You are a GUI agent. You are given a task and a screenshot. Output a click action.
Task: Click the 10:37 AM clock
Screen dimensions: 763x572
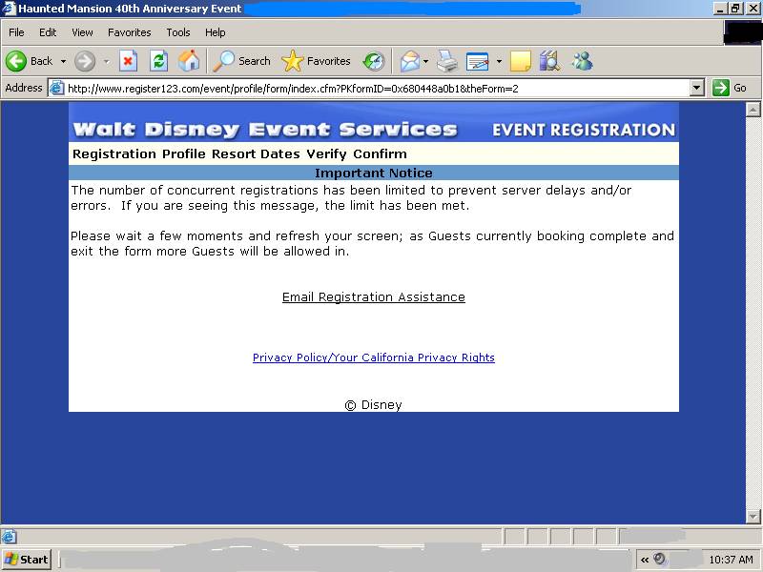(x=731, y=560)
